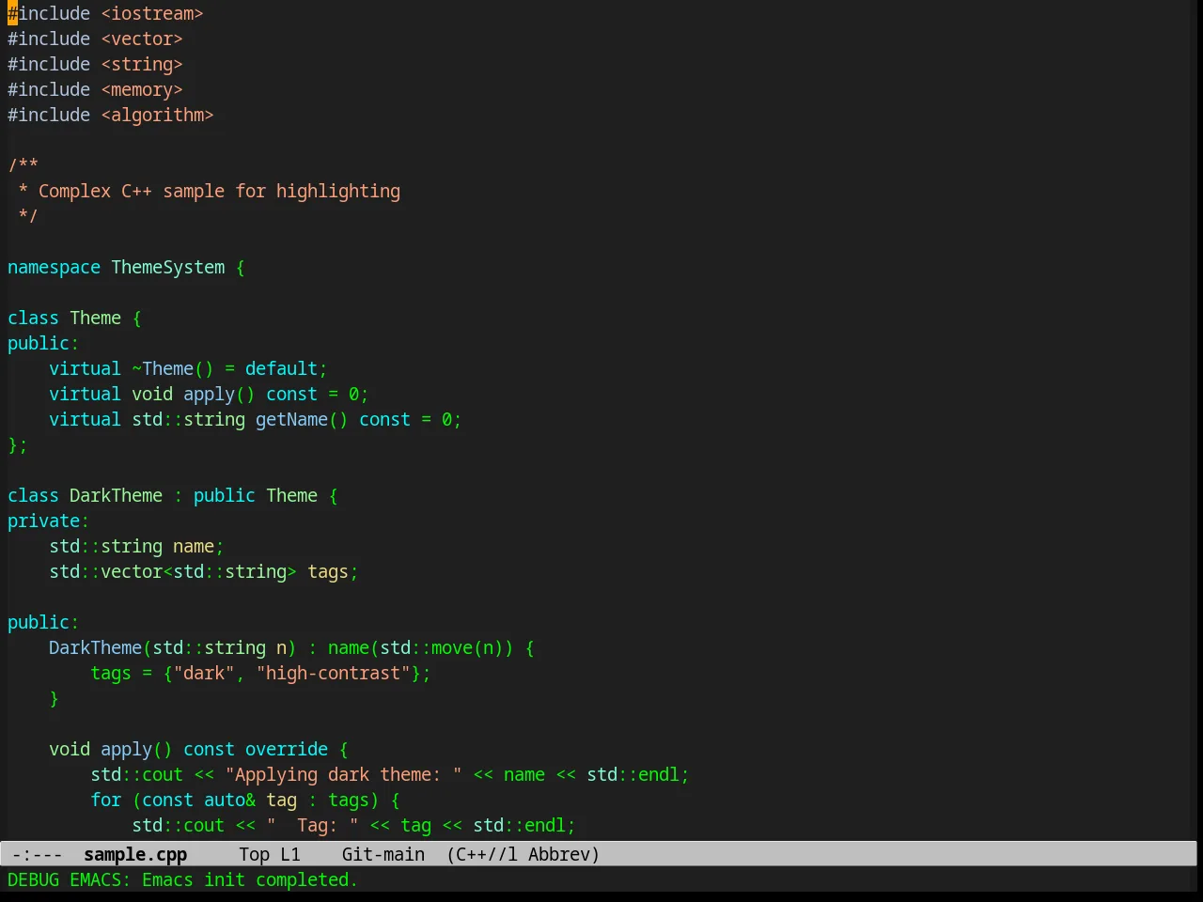Screen dimensions: 1203x902
Task: Click the closing '};' of class Theme
Action: pos(18,444)
